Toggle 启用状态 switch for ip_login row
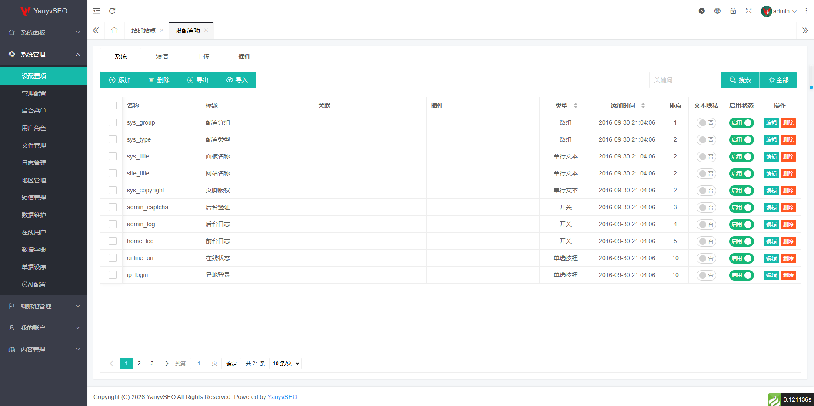Image resolution: width=814 pixels, height=406 pixels. click(741, 275)
